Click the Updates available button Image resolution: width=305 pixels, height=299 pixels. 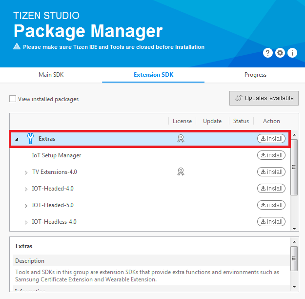[x=264, y=98]
